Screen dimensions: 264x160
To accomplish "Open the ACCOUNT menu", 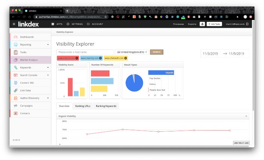I will click(x=95, y=24).
